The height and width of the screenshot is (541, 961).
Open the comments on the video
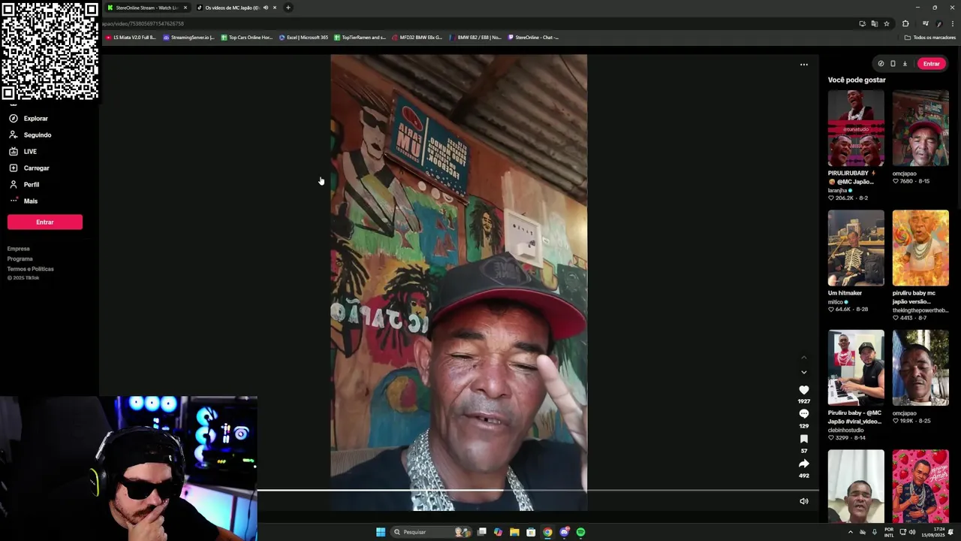click(x=804, y=414)
